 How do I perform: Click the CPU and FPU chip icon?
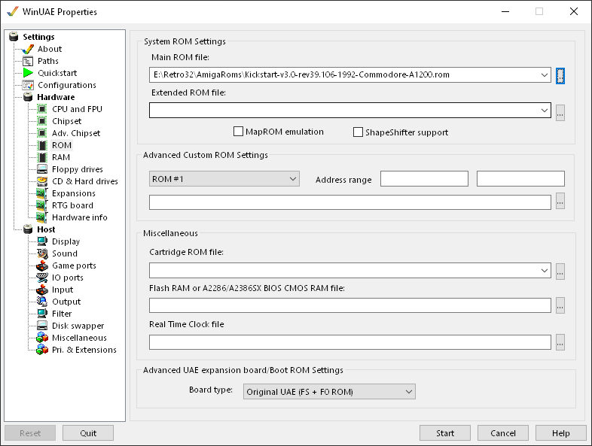point(42,109)
